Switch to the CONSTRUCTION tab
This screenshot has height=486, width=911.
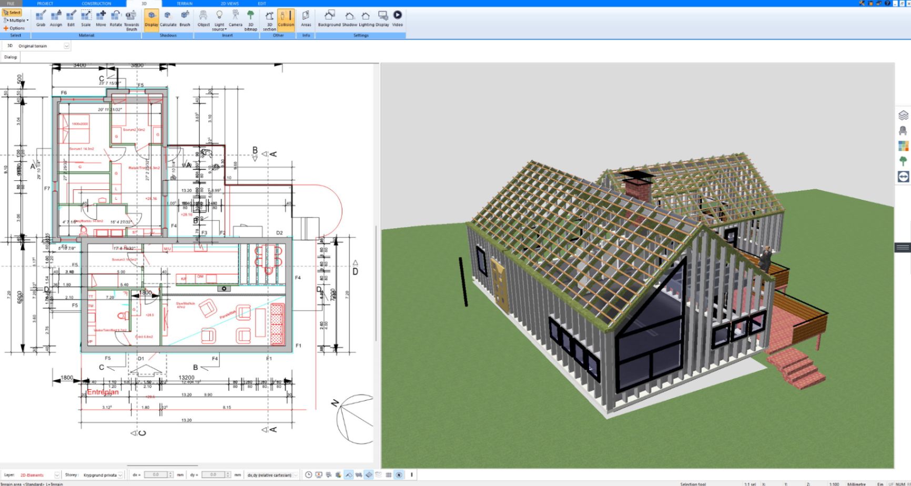(97, 3)
